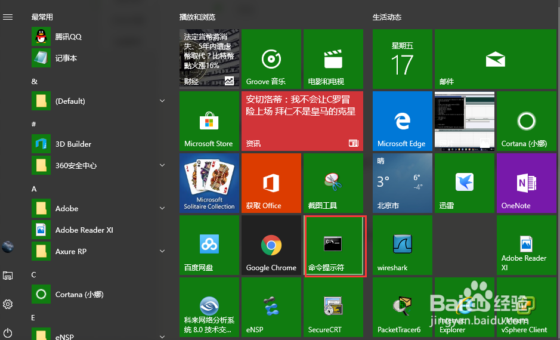
Task: Open Settings gear in sidebar
Action: (x=8, y=304)
